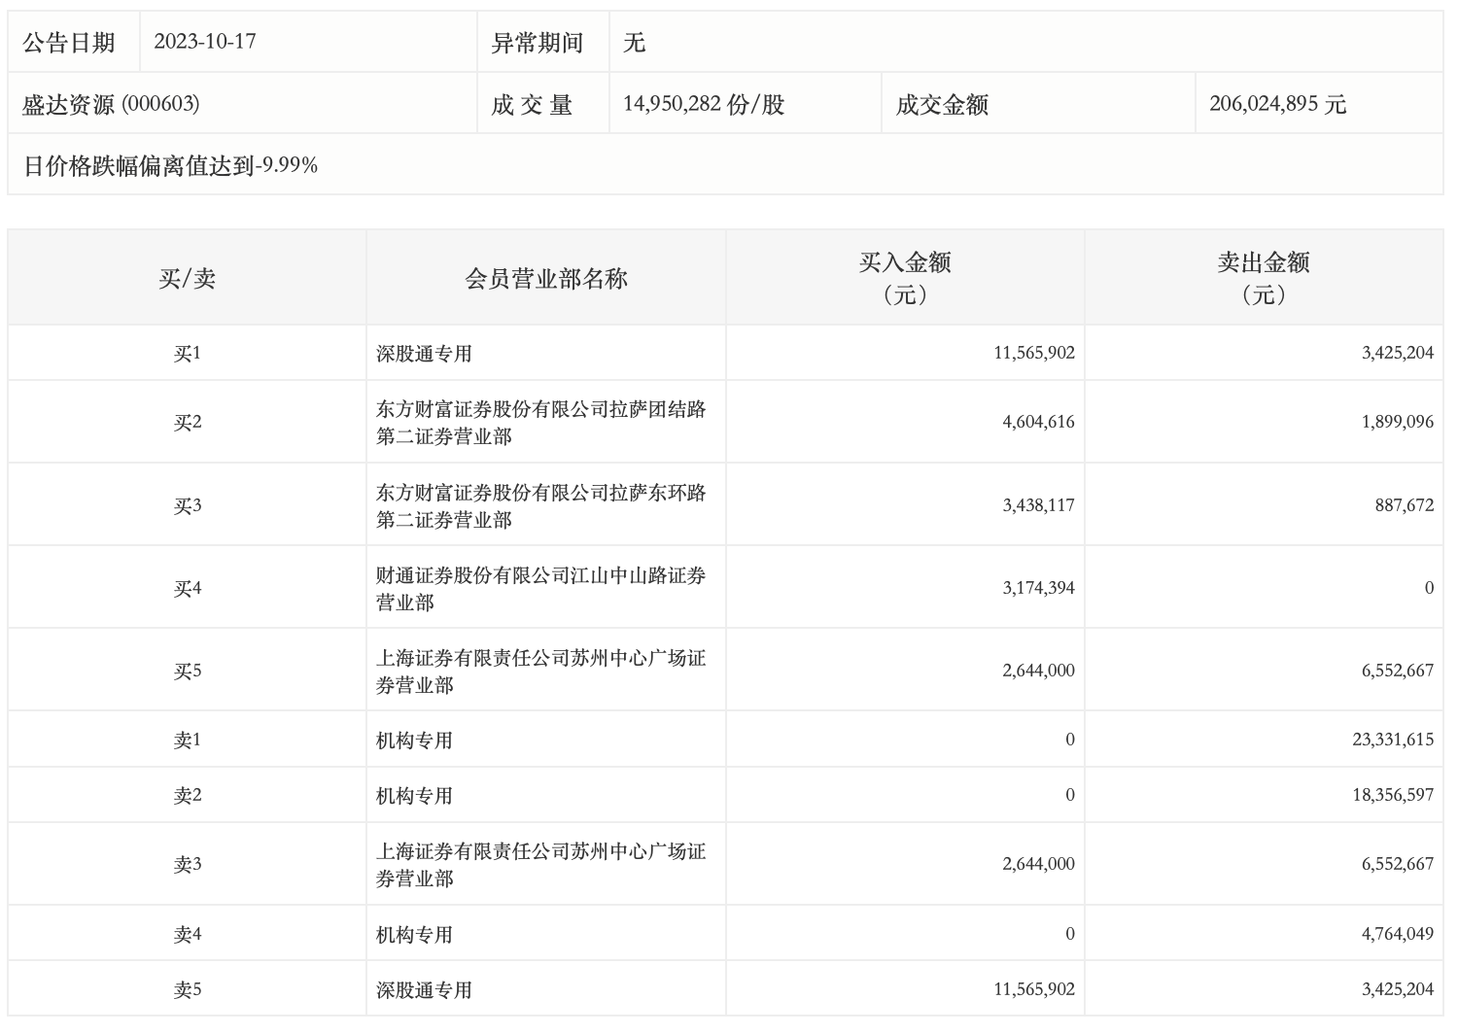Click the 盛达资源 (000603) stock name
Image resolution: width=1458 pixels, height=1034 pixels.
point(111,104)
